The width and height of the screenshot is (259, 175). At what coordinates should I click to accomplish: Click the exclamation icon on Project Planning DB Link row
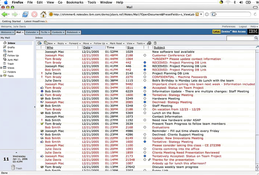click(42, 73)
